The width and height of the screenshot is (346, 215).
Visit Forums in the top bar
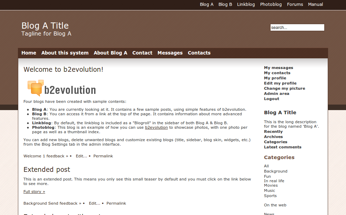pyautogui.click(x=295, y=4)
